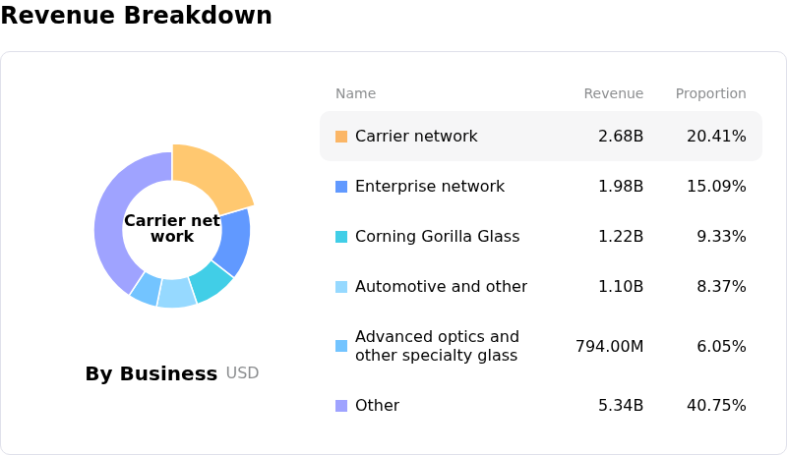Click the Name column header
The width and height of the screenshot is (787, 455).
coord(355,94)
